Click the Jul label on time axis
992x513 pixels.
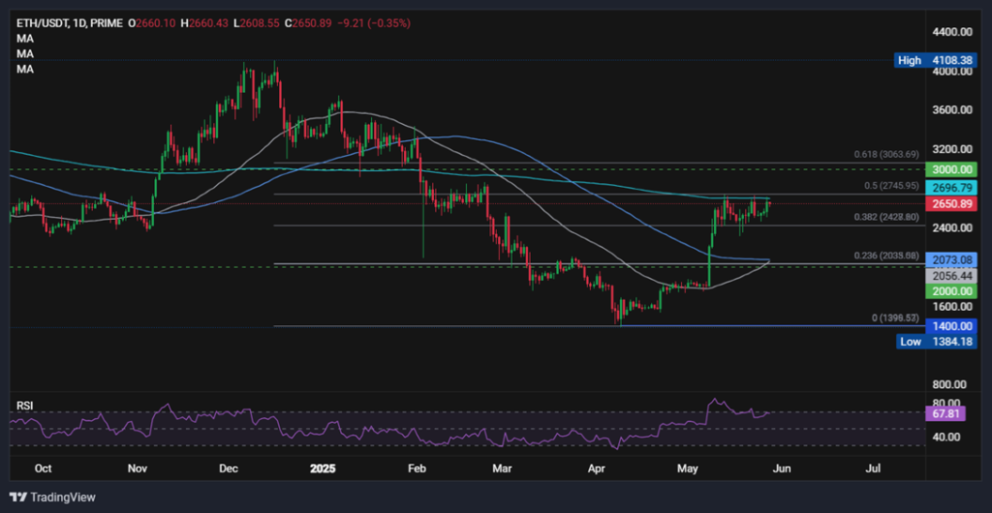tap(874, 468)
